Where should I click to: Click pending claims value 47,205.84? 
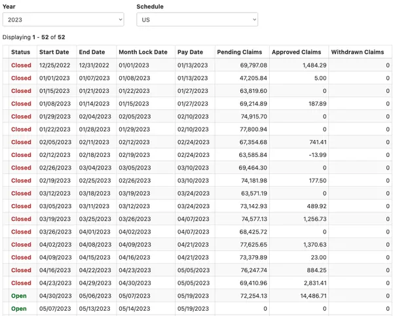point(253,78)
